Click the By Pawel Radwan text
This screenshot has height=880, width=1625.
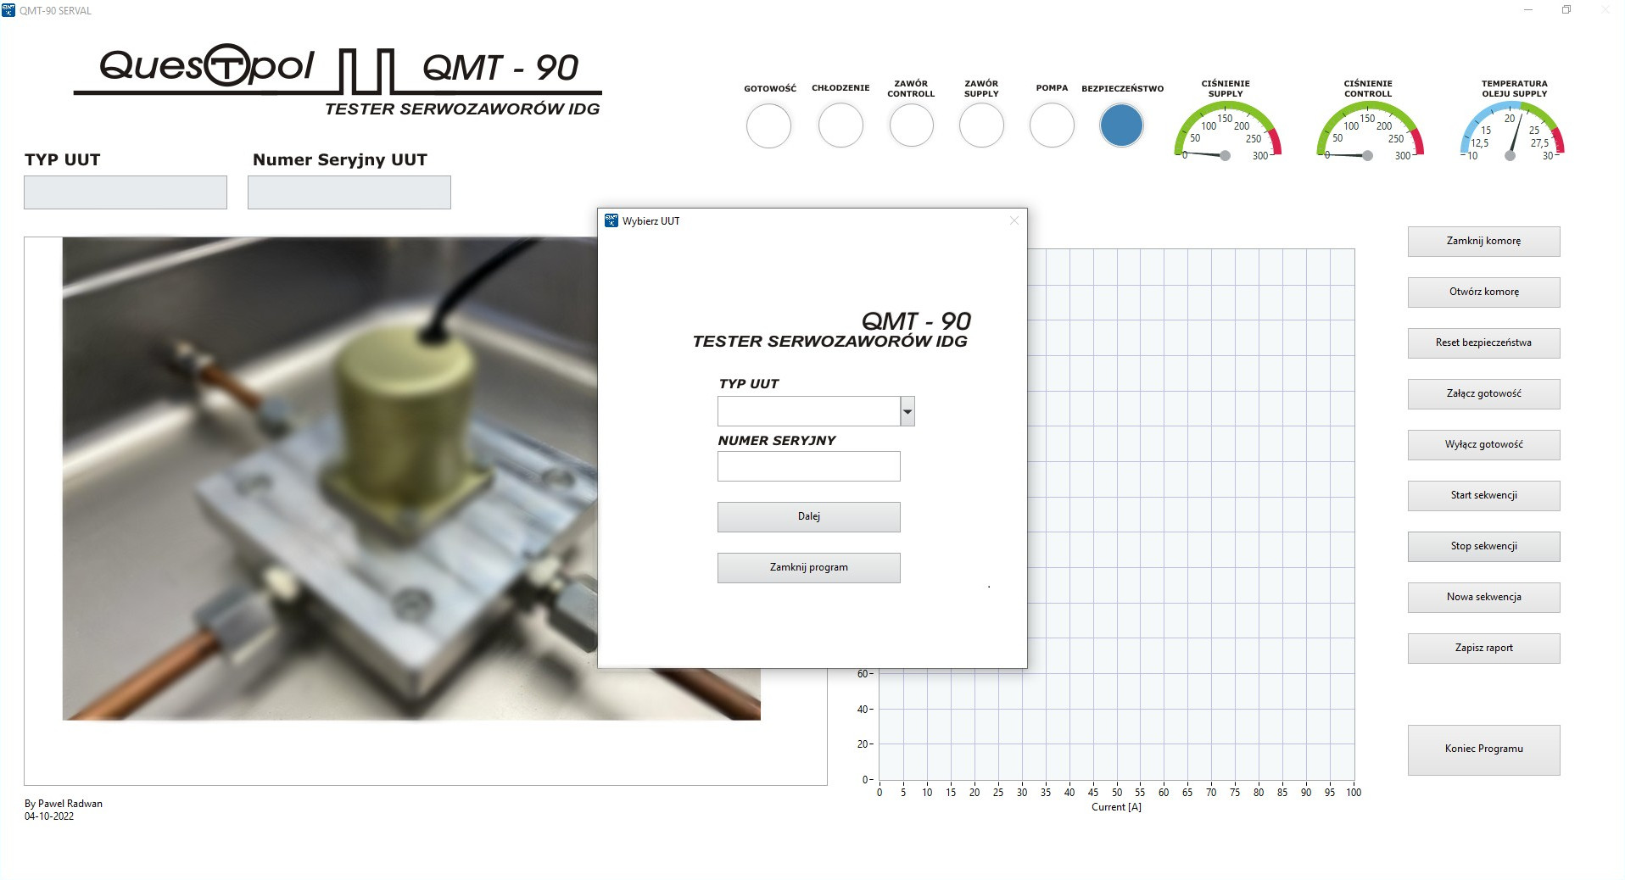point(64,804)
